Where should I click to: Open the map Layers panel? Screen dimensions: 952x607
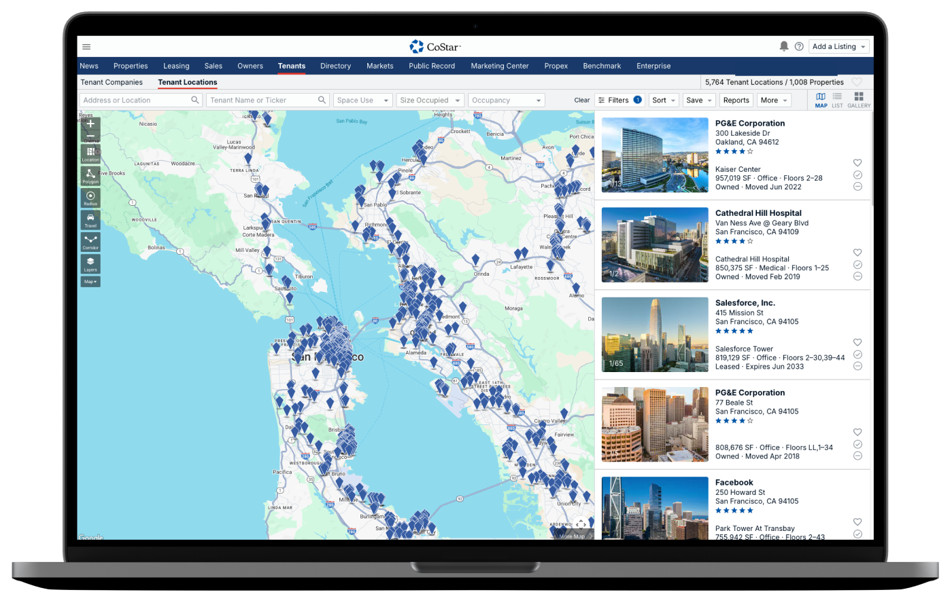pyautogui.click(x=90, y=263)
